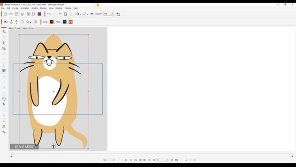Open the Help menu
Image resolution: width=296 pixels, height=167 pixels.
pos(75,8)
